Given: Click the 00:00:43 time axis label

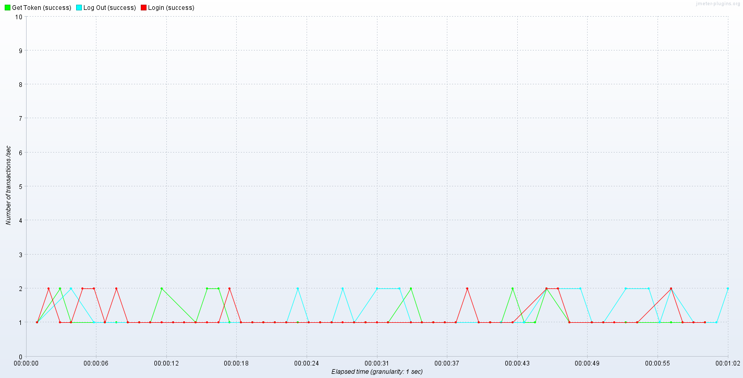Looking at the screenshot, I should [517, 363].
